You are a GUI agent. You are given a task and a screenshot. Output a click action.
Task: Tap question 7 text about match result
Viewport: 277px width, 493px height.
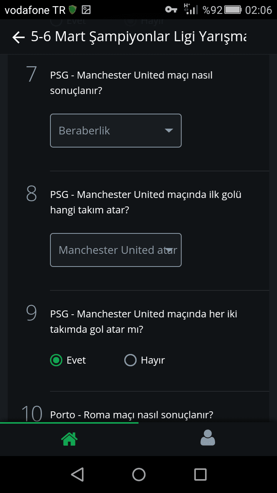tap(131, 83)
